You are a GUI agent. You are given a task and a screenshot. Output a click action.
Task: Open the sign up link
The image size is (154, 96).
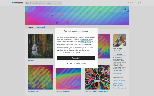pyautogui.click(x=131, y=3)
